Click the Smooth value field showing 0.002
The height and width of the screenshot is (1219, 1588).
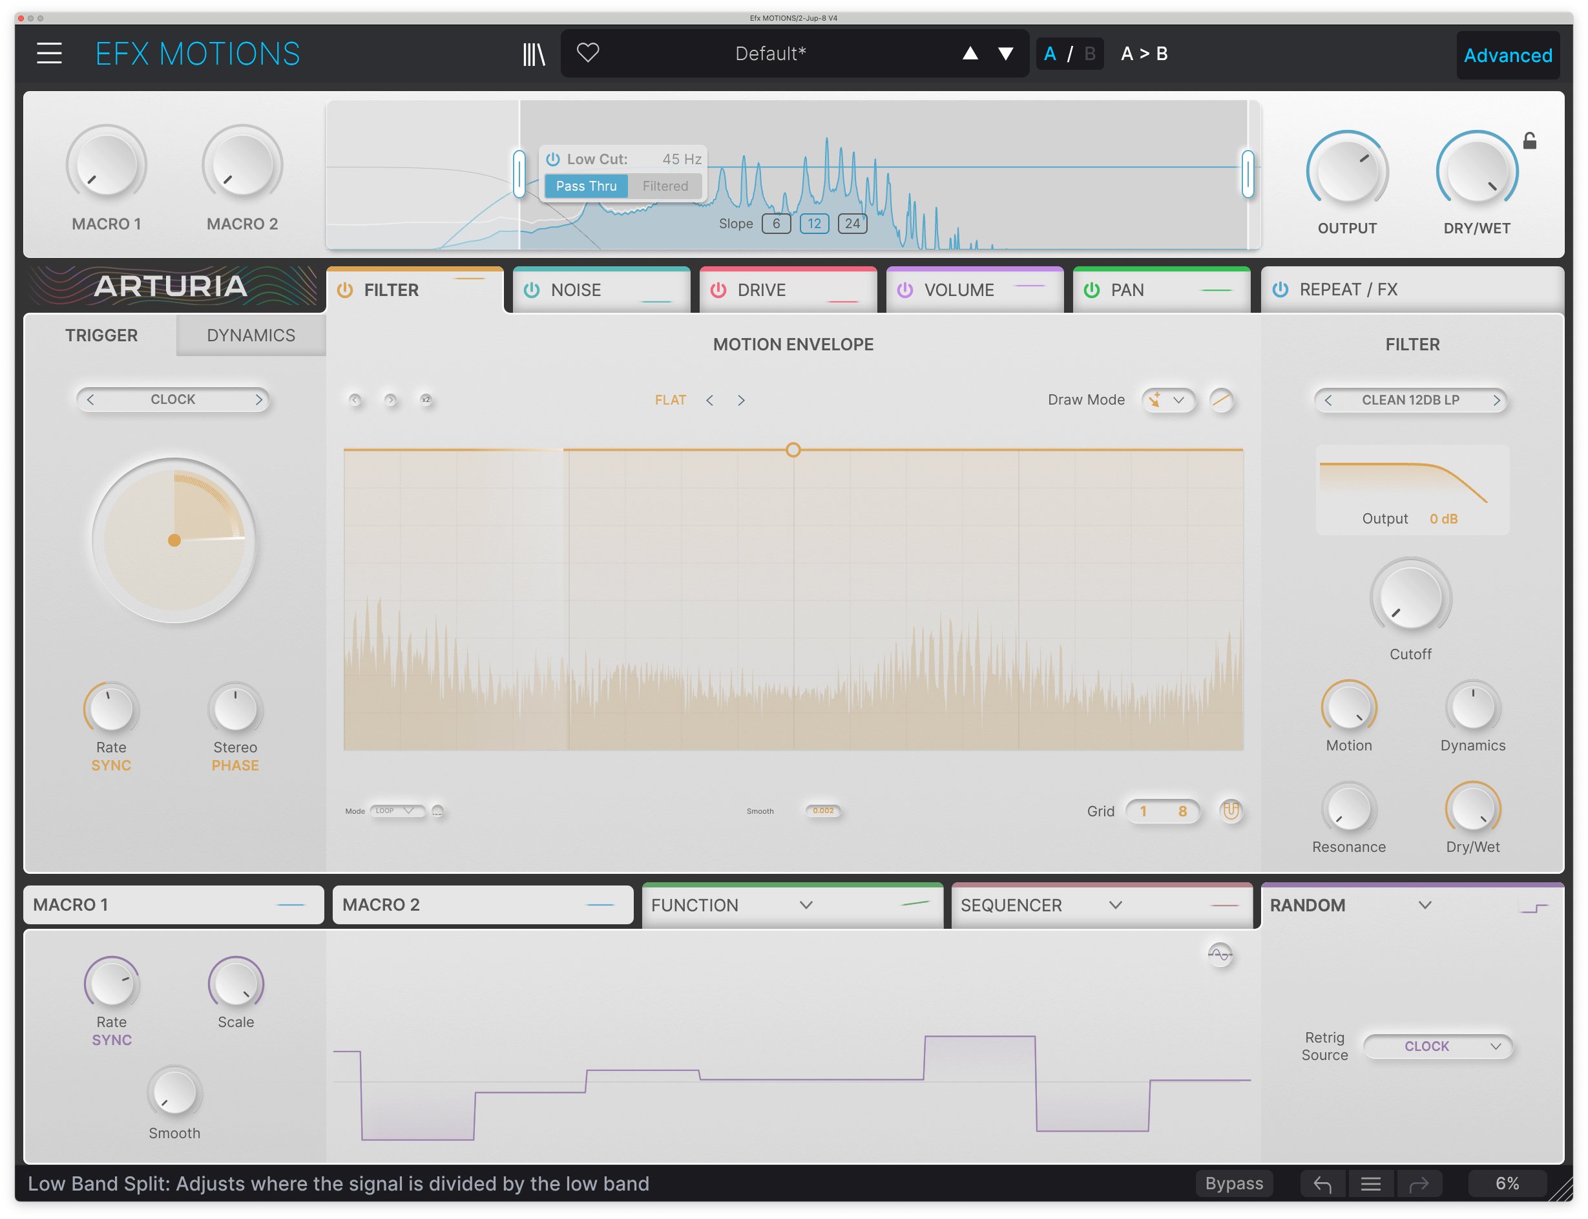pos(823,811)
